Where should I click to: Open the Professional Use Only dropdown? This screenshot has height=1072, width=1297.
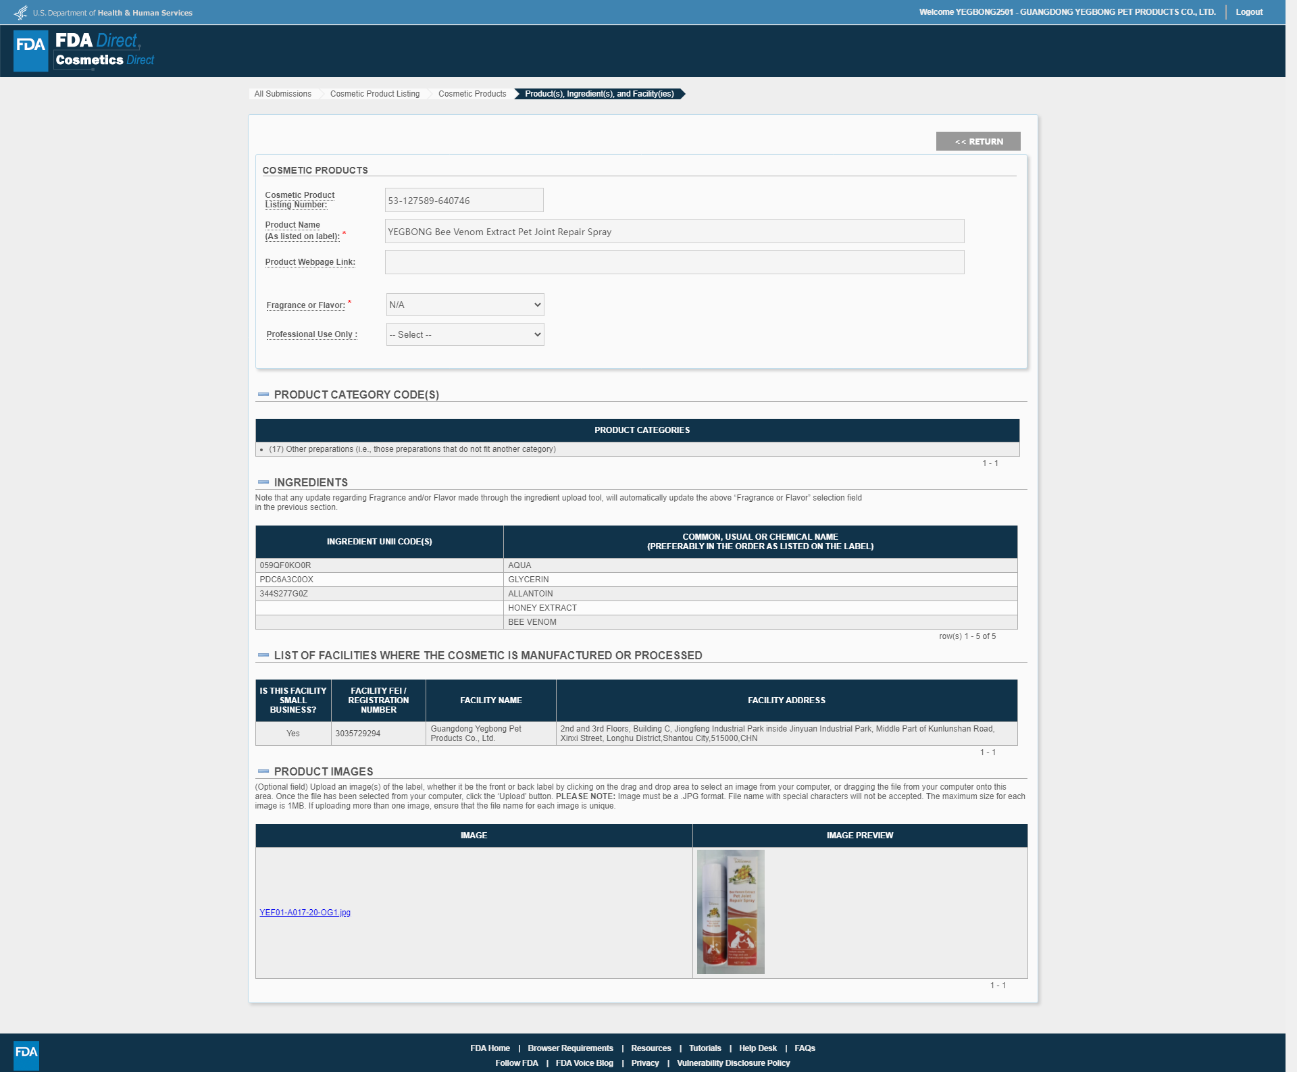pyautogui.click(x=465, y=334)
